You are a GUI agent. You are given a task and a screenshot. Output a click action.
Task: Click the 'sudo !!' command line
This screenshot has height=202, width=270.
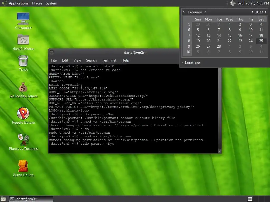(72, 129)
